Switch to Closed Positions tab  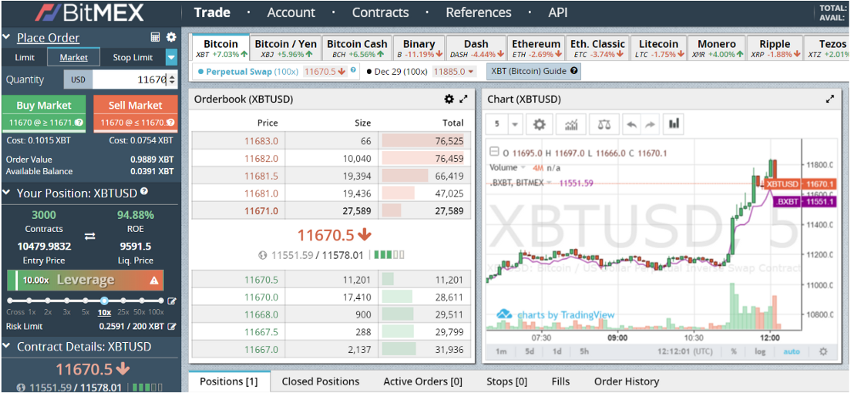pyautogui.click(x=320, y=381)
